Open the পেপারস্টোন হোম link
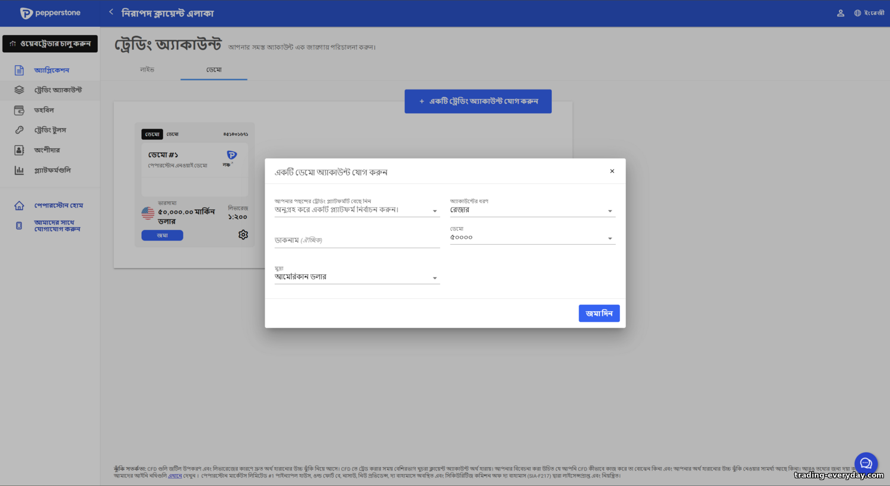The height and width of the screenshot is (486, 890). click(58, 206)
